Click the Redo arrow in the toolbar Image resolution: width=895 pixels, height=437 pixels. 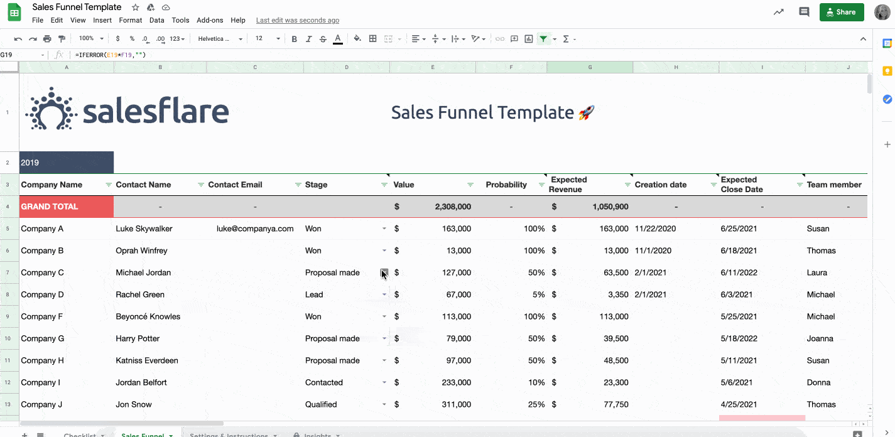pyautogui.click(x=33, y=39)
